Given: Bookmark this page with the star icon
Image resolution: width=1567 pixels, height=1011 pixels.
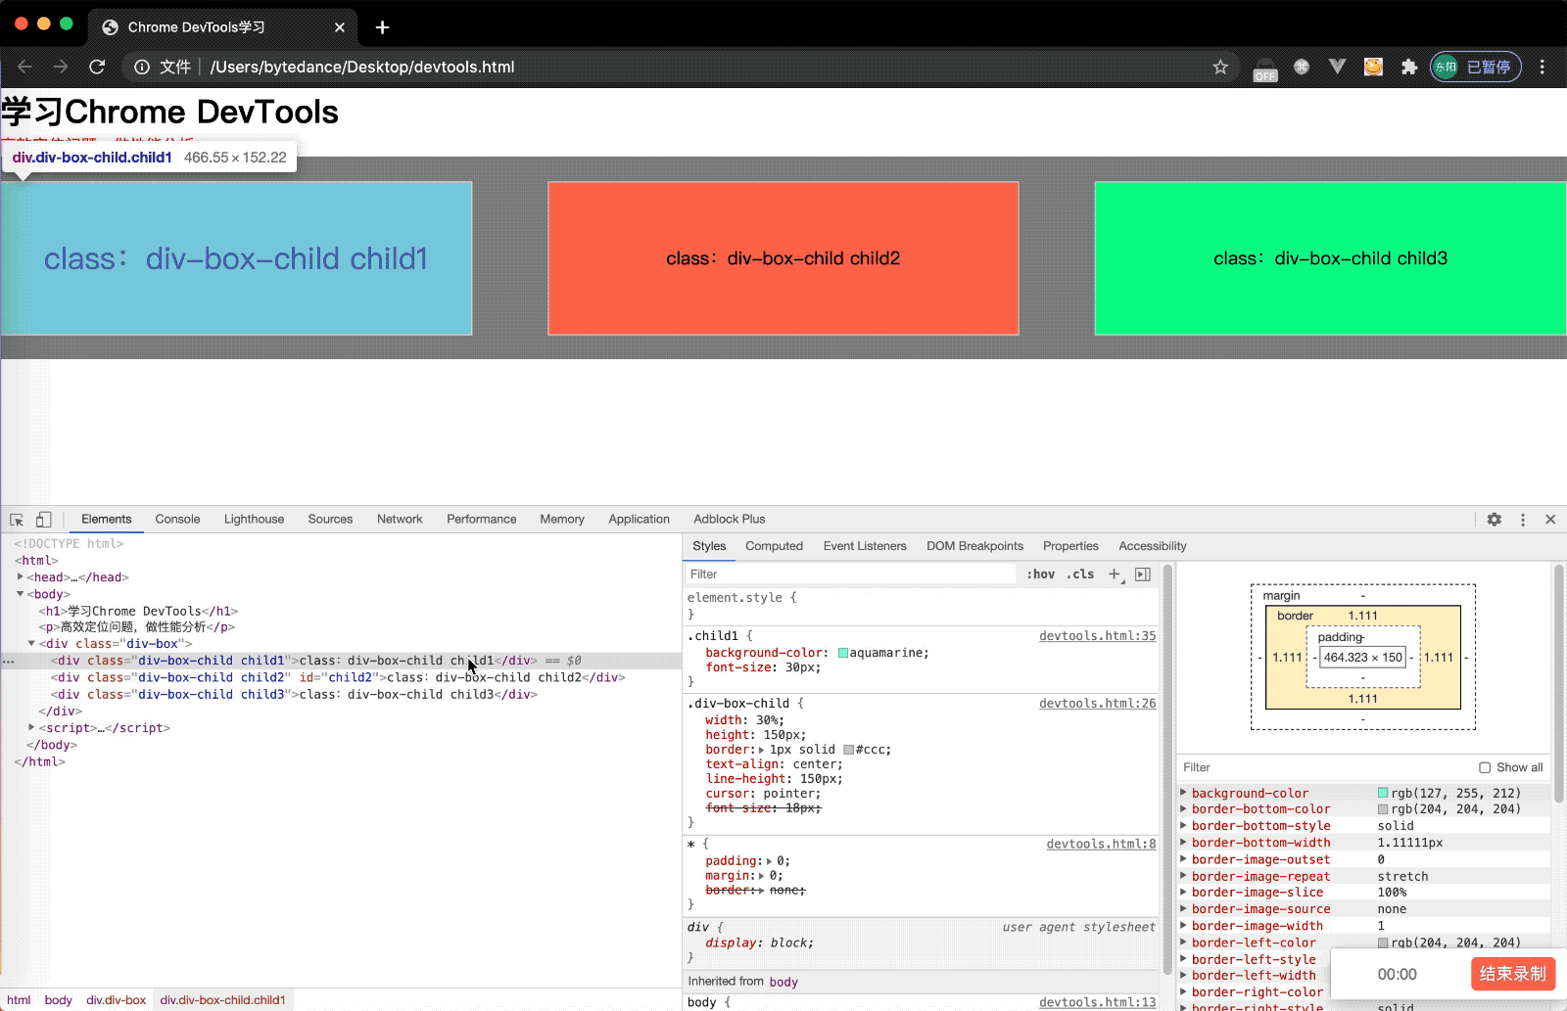Looking at the screenshot, I should point(1220,67).
